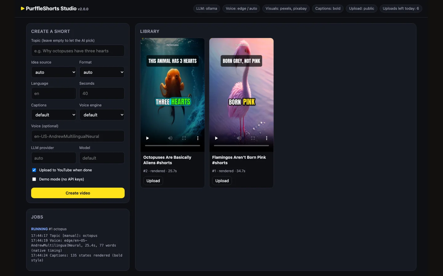Click the Voice: edge / auto pill
Viewport: 443px width, 276px height.
tap(241, 9)
